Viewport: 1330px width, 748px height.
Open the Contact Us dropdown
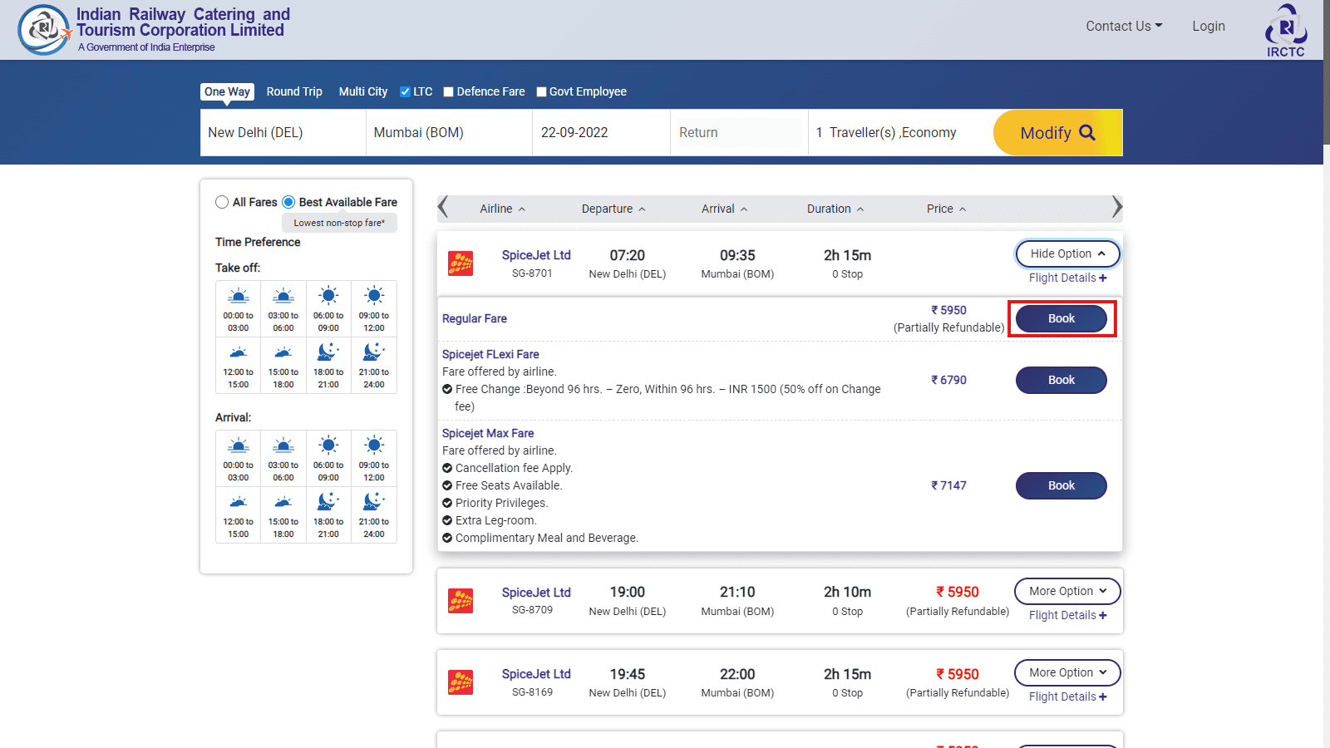1124,26
